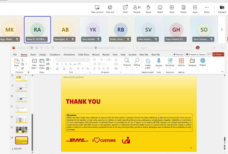Click Take control of shared screen
Image resolution: width=228 pixels, height=154 pixels.
97,9
